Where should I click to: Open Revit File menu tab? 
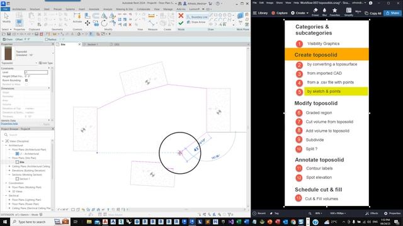tap(5, 9)
